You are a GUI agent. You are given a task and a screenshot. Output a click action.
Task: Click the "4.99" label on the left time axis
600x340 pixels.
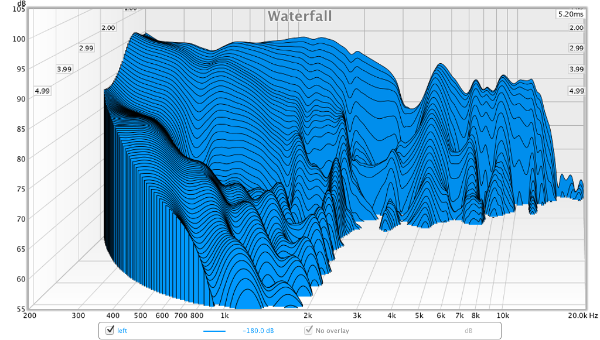(42, 91)
